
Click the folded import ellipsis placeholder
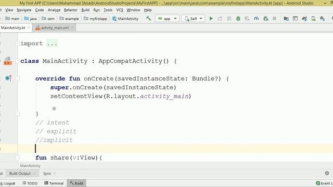coord(52,44)
